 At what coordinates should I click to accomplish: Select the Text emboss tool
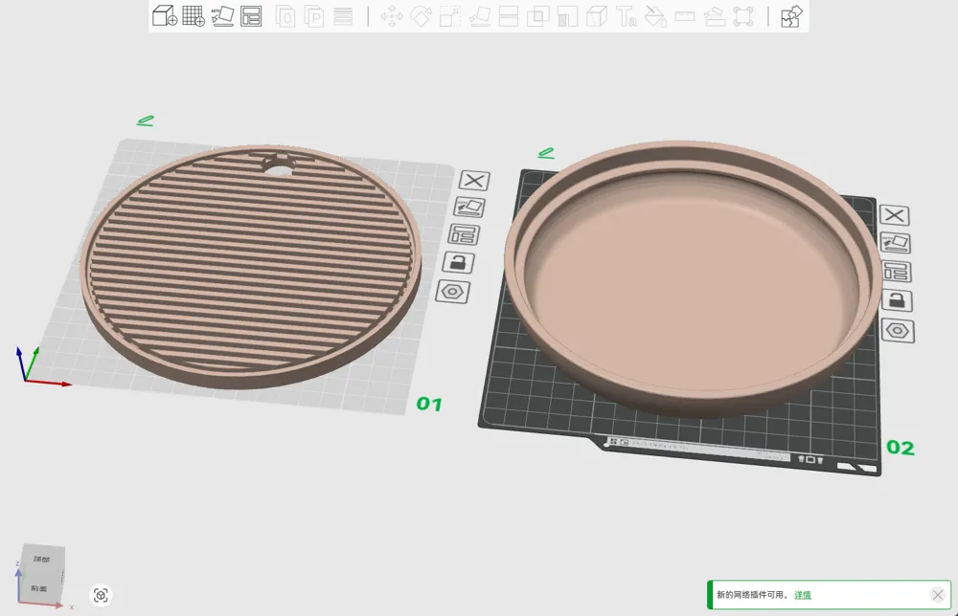click(x=627, y=16)
